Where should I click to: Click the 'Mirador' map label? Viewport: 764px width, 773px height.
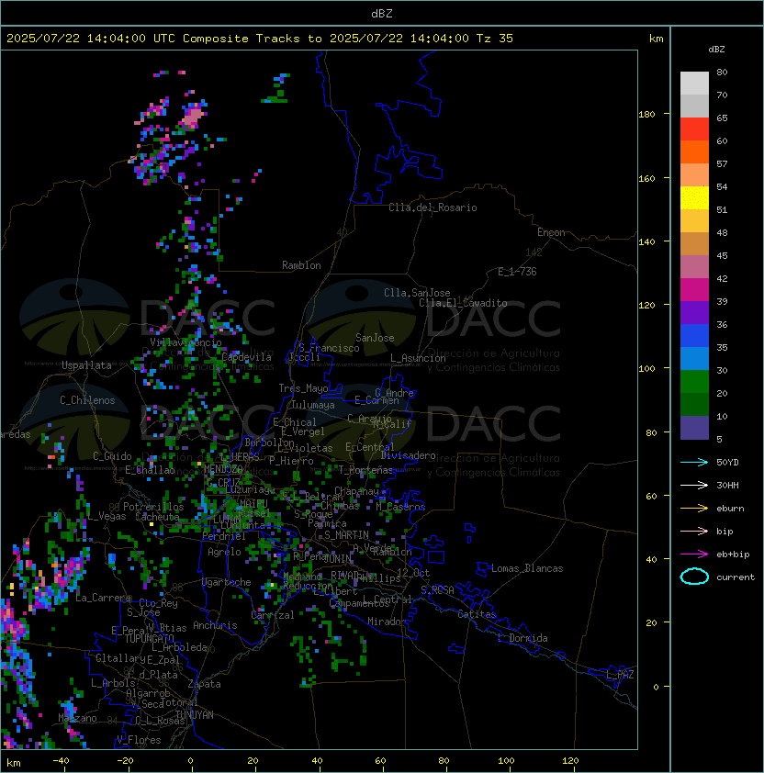pos(388,622)
